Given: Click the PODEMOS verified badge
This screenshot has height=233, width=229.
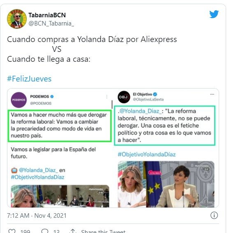Looking at the screenshot, I should pos(52,97).
